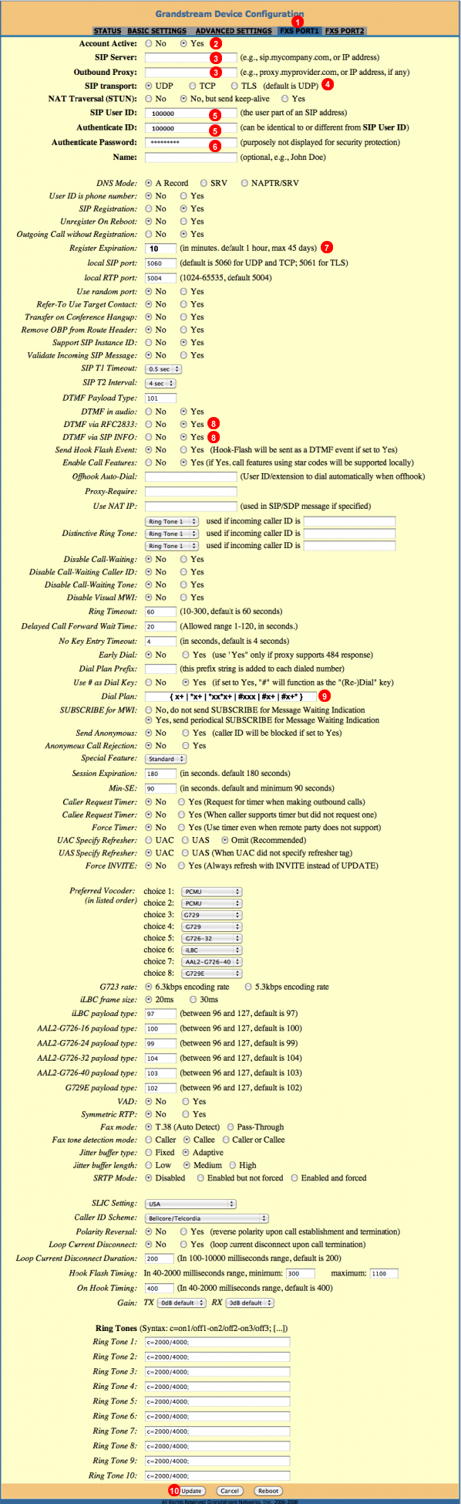Choose TLS as SIP transport
The height and width of the screenshot is (1504, 461).
point(233,86)
